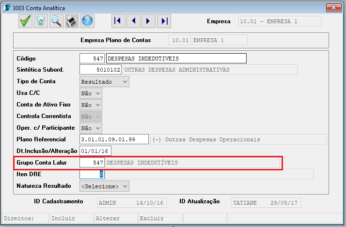Open help with blue question mark icon

[x=87, y=21]
